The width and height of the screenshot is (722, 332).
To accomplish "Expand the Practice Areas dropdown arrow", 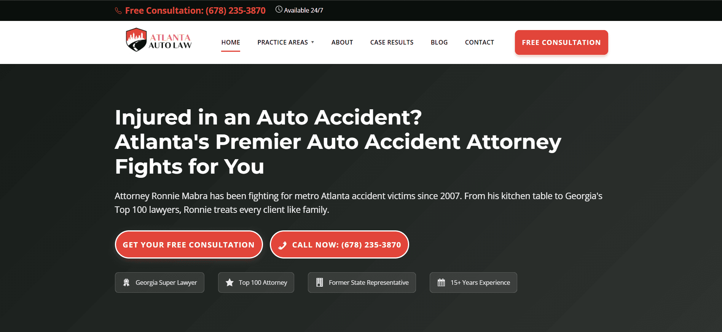I will click(x=312, y=42).
